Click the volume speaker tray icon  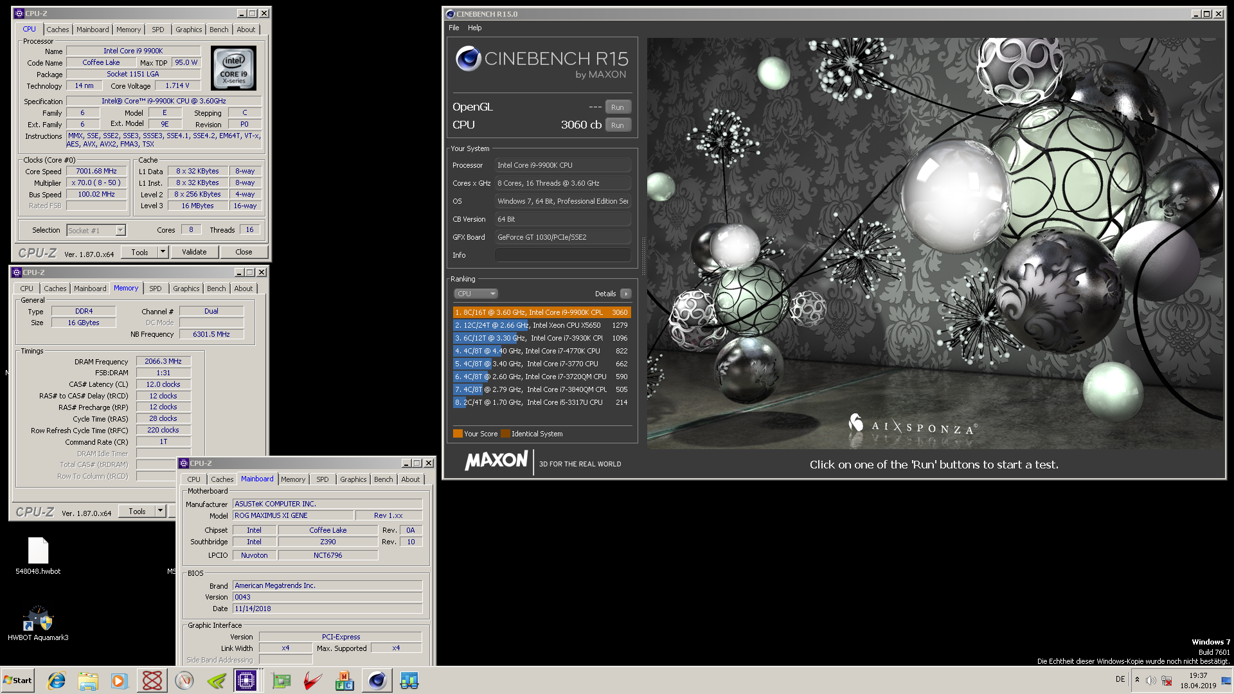tap(1151, 680)
